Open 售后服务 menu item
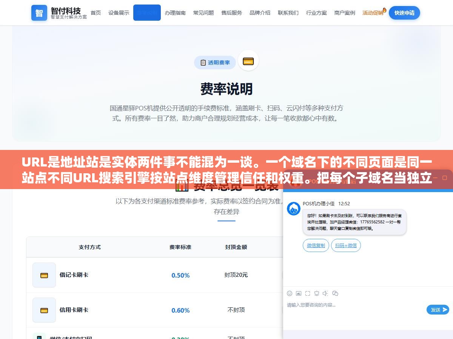Image resolution: width=453 pixels, height=339 pixels. coord(232,13)
